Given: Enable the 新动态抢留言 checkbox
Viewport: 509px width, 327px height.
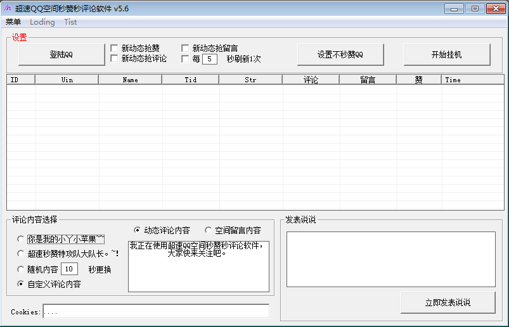Looking at the screenshot, I should (185, 48).
